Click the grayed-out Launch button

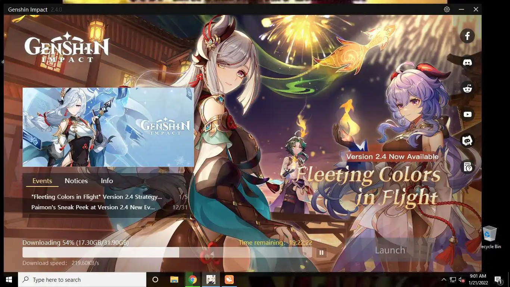390,250
